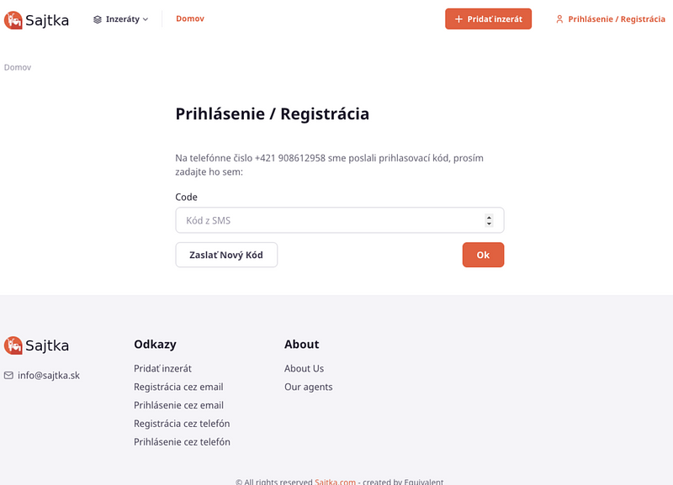Open the About Us link
Image resolution: width=673 pixels, height=485 pixels.
[304, 368]
